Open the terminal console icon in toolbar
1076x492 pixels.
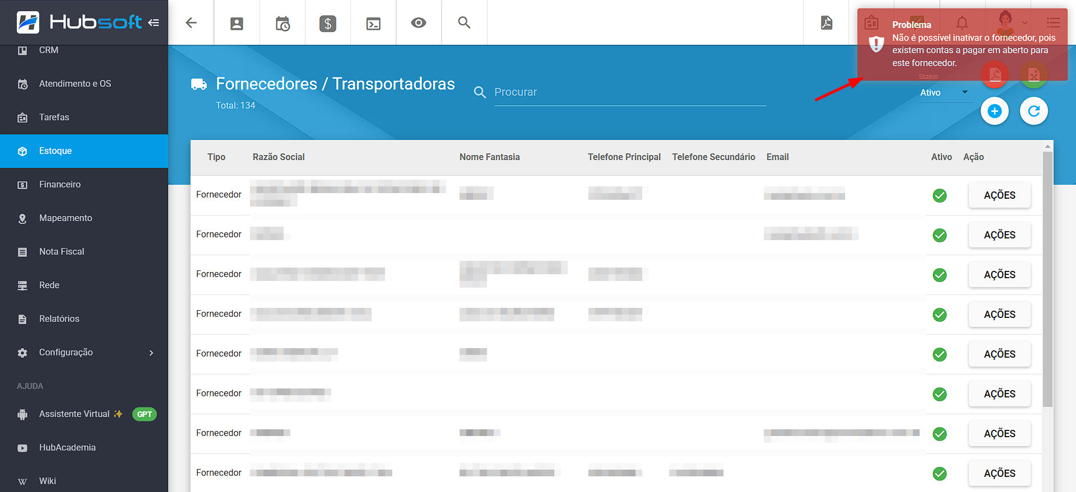coord(373,23)
